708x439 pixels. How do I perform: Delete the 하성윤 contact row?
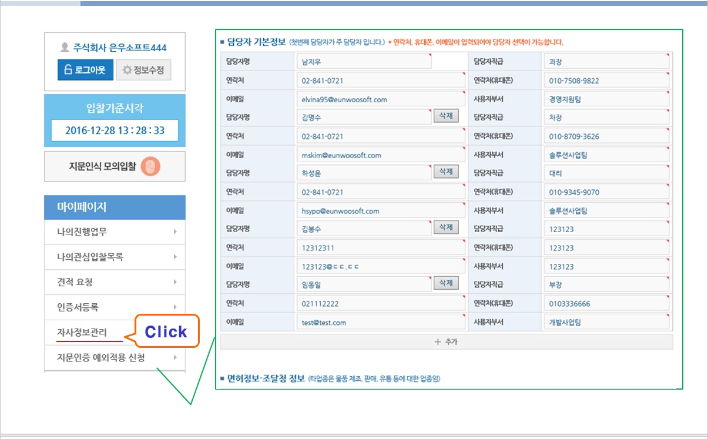[x=446, y=172]
